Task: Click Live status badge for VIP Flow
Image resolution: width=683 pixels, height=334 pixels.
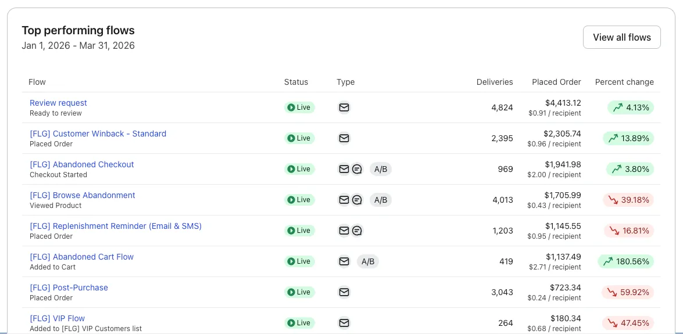Action: tap(299, 323)
